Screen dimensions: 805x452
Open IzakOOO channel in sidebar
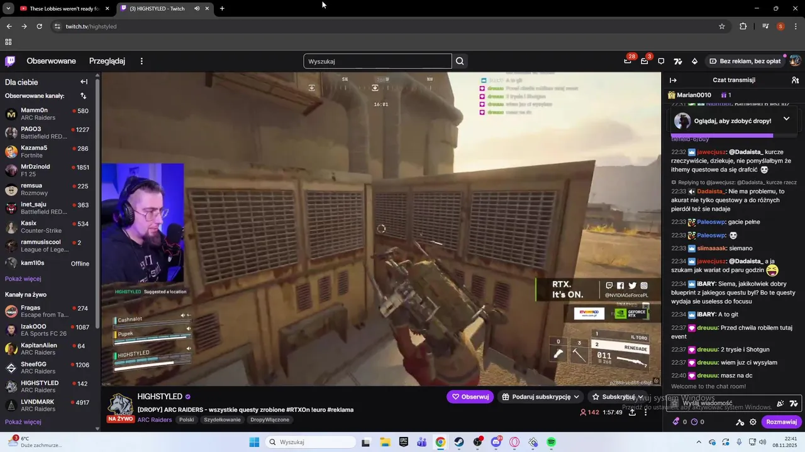(48, 330)
